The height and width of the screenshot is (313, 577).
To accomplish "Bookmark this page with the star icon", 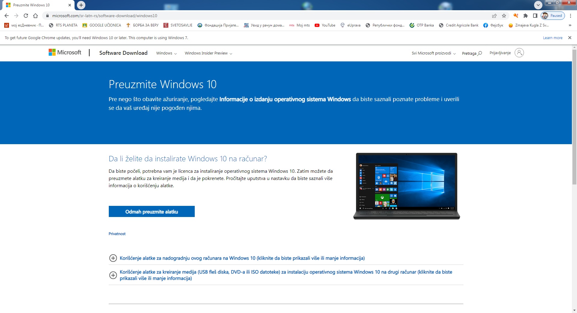I will click(x=504, y=16).
